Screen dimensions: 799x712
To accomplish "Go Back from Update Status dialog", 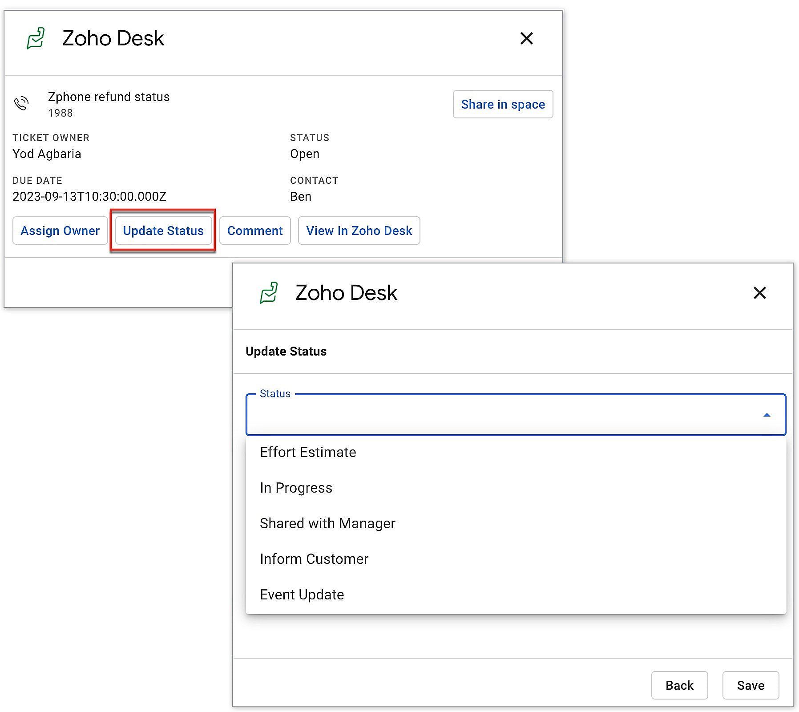I will pos(679,685).
